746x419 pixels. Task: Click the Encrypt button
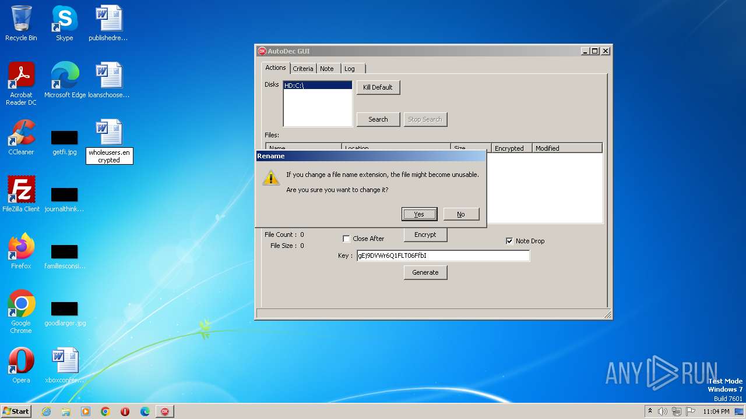point(425,235)
